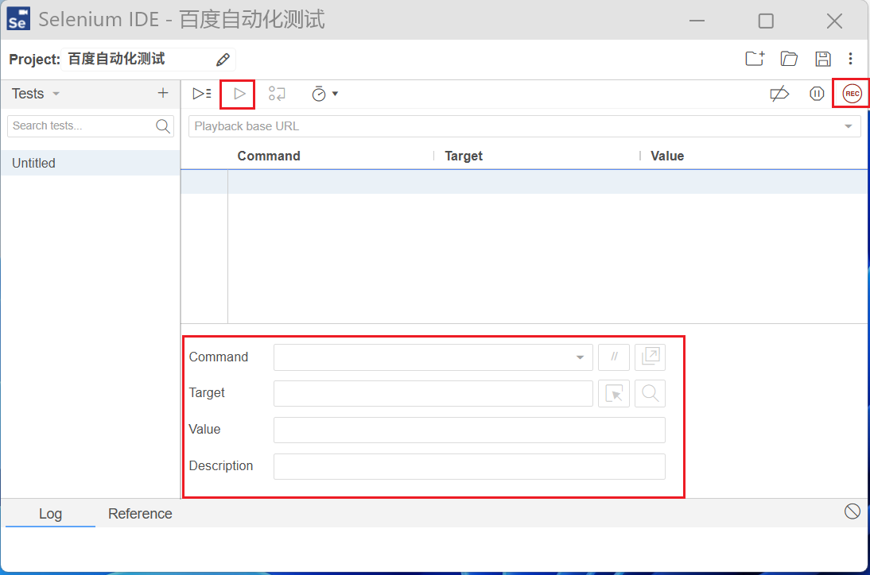Image resolution: width=870 pixels, height=575 pixels.
Task: Run the current test with play icon
Action: point(239,94)
